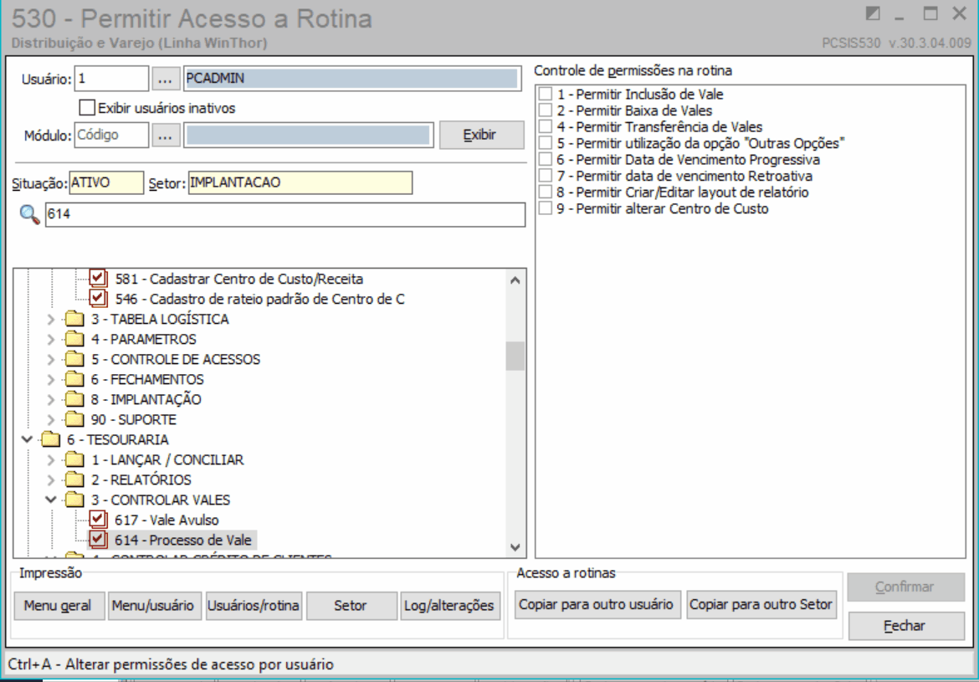Screen dimensions: 979x682
Task: Click the Setor field showing IMPLANTACAO
Action: [300, 183]
